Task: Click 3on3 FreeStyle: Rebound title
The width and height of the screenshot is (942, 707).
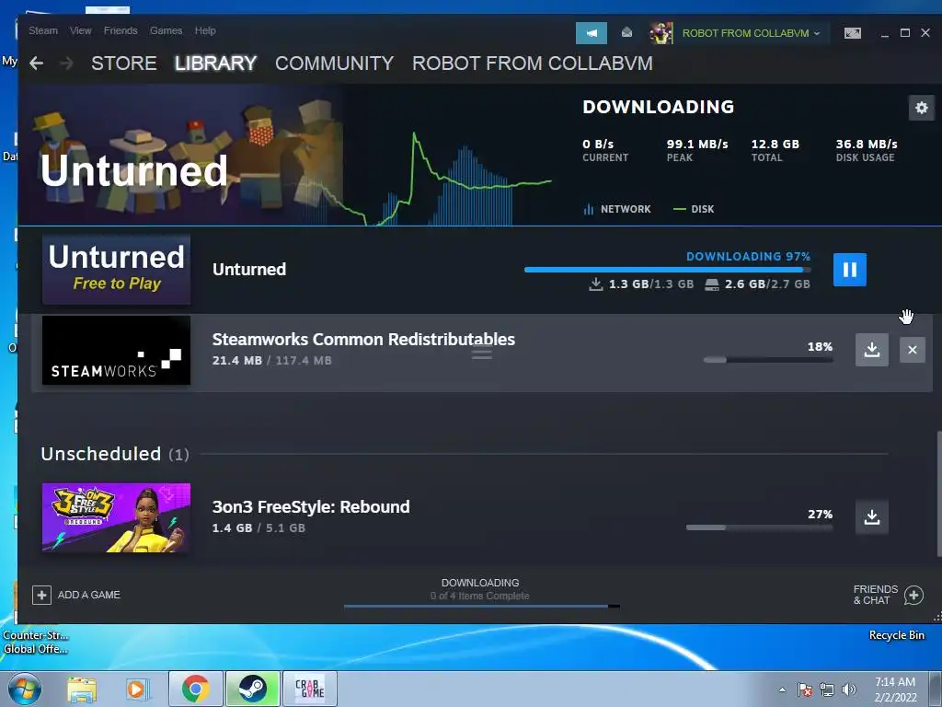Action: [x=311, y=507]
